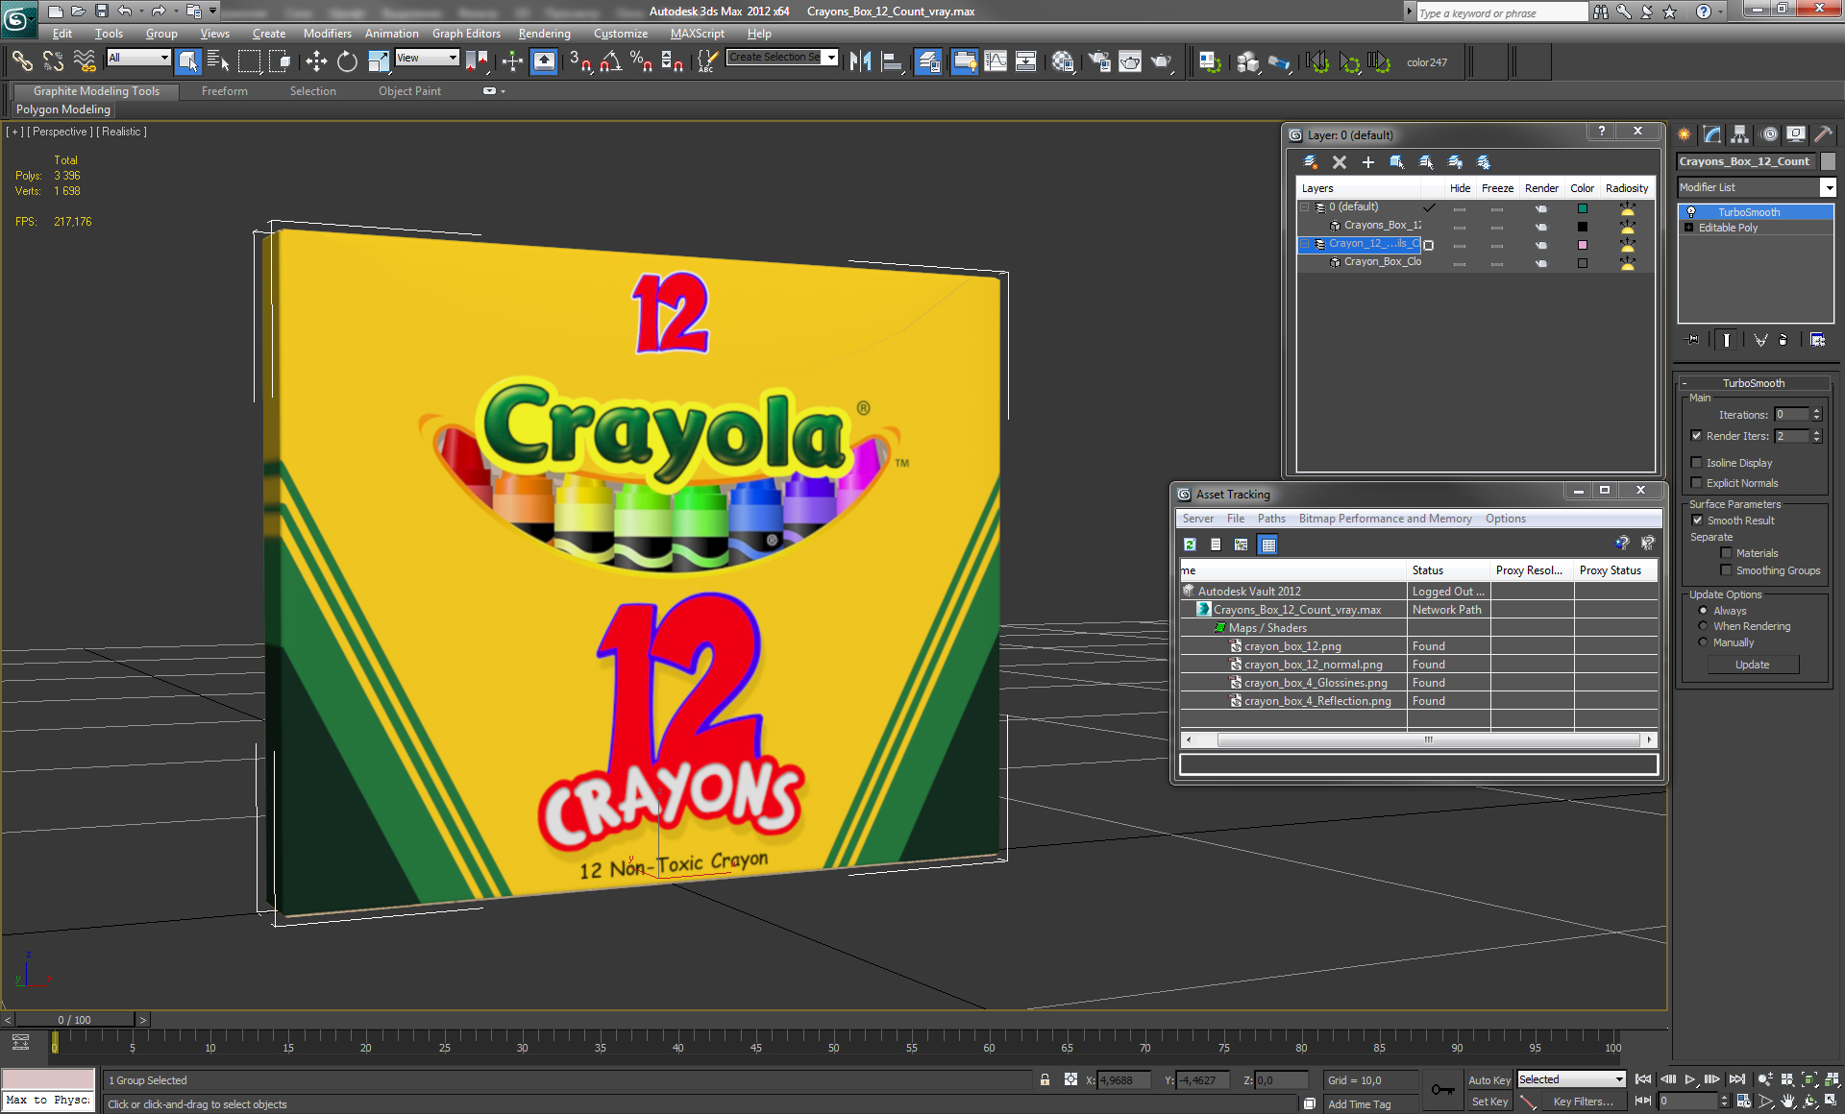Enable Separate by Materials checkbox

point(1726,553)
